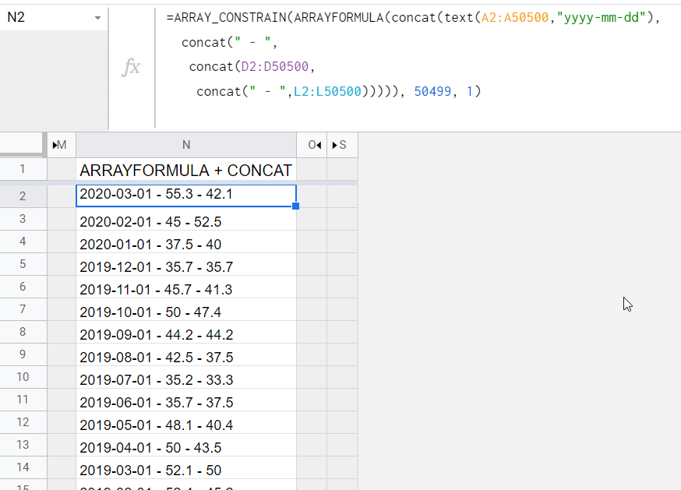Select row 10 header
The image size is (681, 490).
point(23,377)
